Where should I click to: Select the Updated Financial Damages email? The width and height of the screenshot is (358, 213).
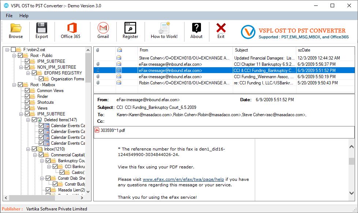[x=224, y=58]
